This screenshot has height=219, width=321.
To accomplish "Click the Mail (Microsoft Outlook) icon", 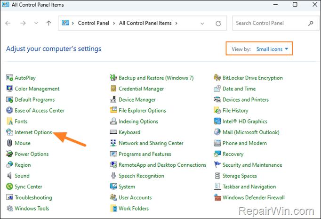I will click(217, 132).
